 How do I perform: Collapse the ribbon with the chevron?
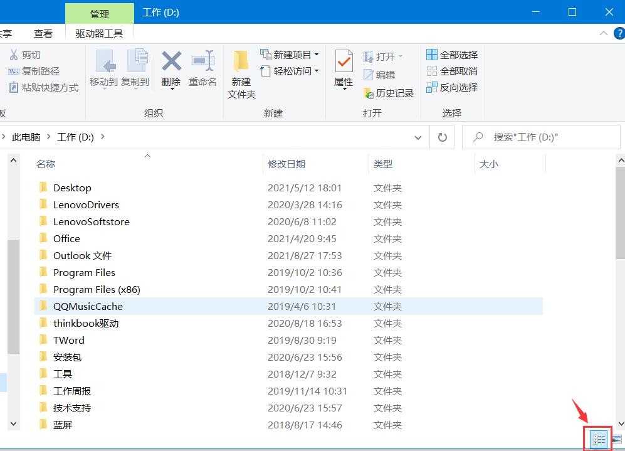click(x=603, y=33)
